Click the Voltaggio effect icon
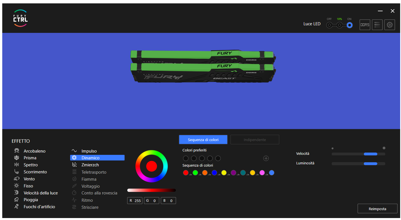The image size is (401, 220). coord(74,186)
